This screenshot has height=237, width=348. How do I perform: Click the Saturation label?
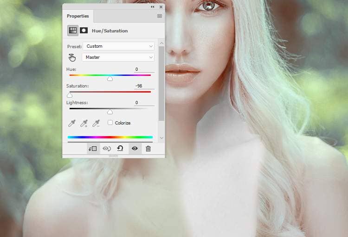tap(77, 86)
